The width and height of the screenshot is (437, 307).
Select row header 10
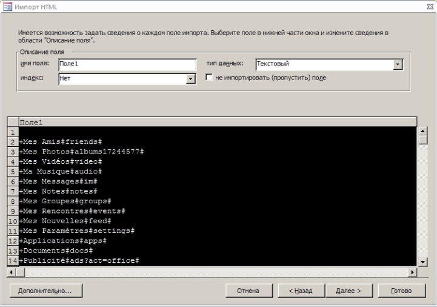[x=13, y=221]
